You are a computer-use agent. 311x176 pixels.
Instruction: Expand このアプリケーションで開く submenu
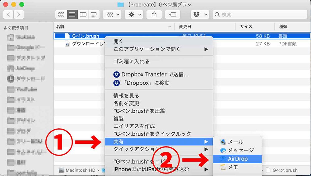159,49
